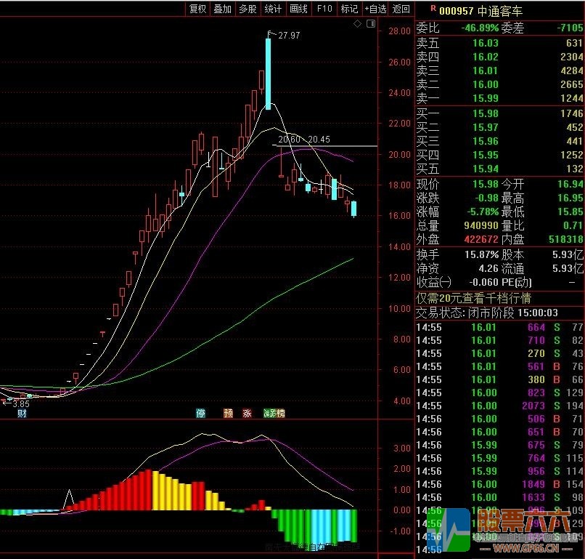Click the 标记 mark button
This screenshot has width=585, height=559.
(x=350, y=9)
